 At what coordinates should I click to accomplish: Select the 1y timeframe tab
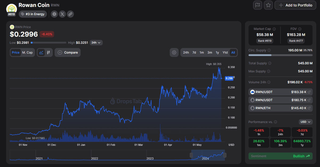[x=217, y=52]
